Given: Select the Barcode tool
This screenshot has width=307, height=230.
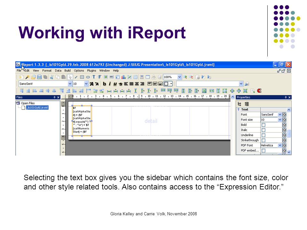Looking at the screenshot, I should [112, 77].
